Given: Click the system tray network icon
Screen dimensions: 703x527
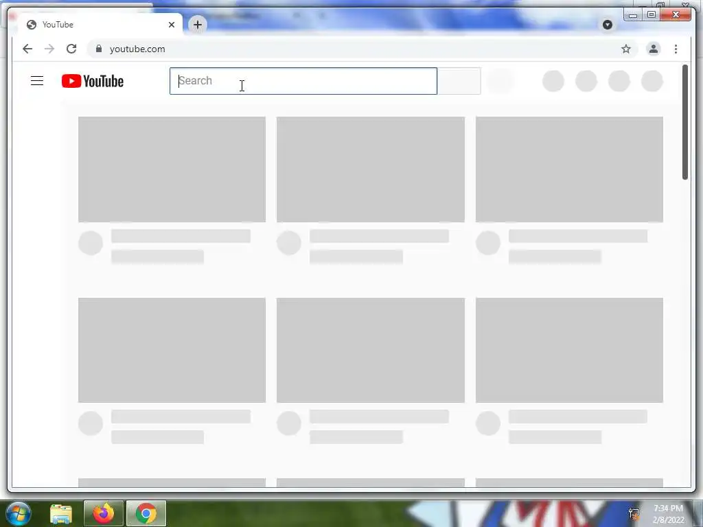Looking at the screenshot, I should point(634,513).
